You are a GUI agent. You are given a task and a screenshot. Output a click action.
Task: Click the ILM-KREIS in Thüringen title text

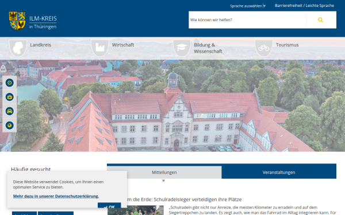click(43, 22)
